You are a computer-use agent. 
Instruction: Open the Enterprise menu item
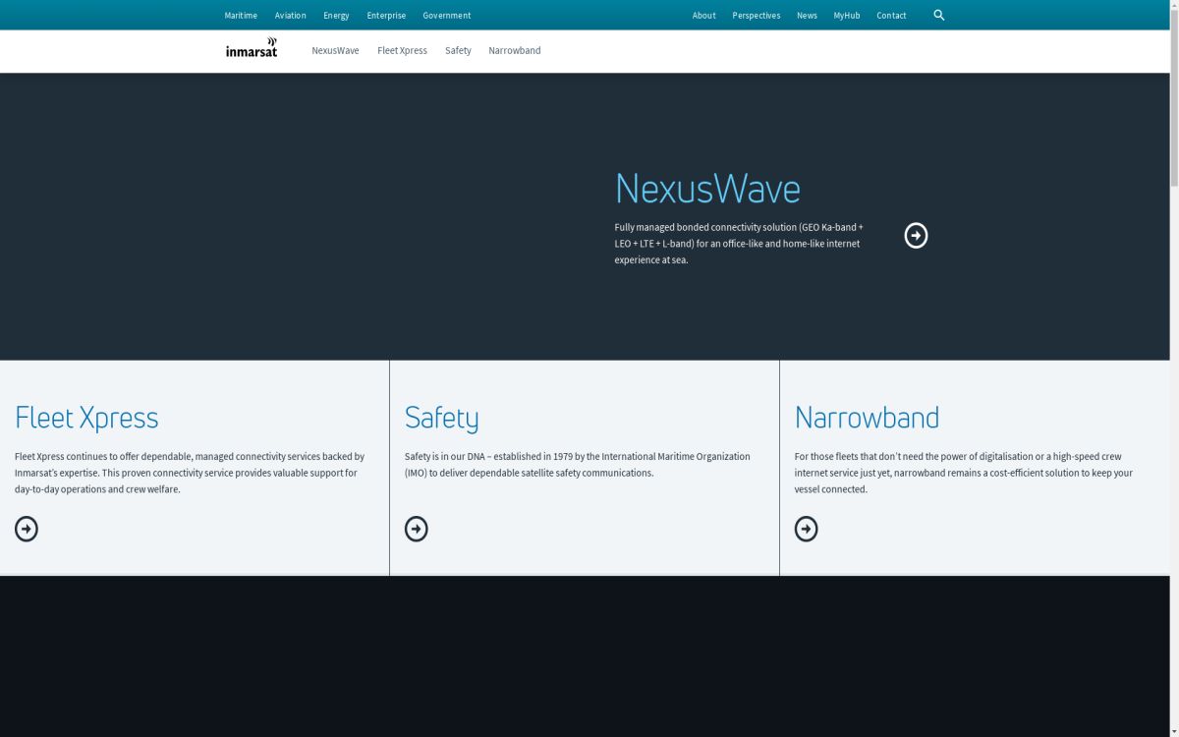point(386,16)
